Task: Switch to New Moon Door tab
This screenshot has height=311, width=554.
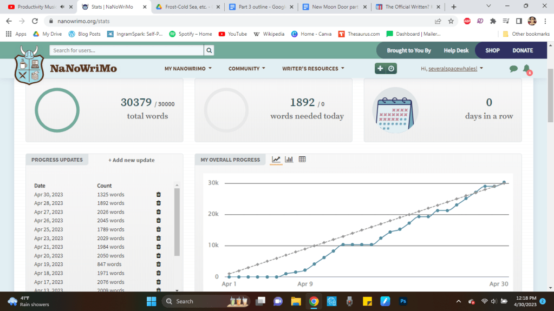Action: click(x=335, y=6)
